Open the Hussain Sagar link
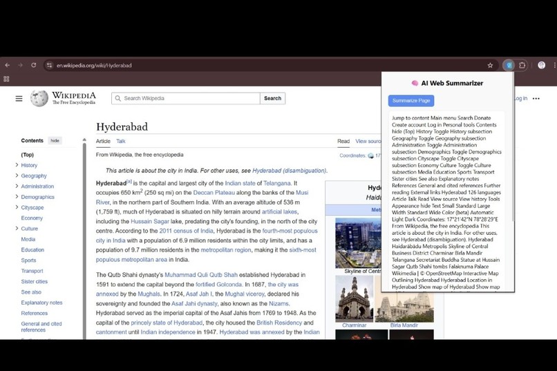 click(x=150, y=221)
